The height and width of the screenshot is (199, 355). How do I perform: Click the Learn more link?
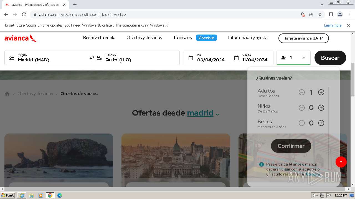(333, 25)
